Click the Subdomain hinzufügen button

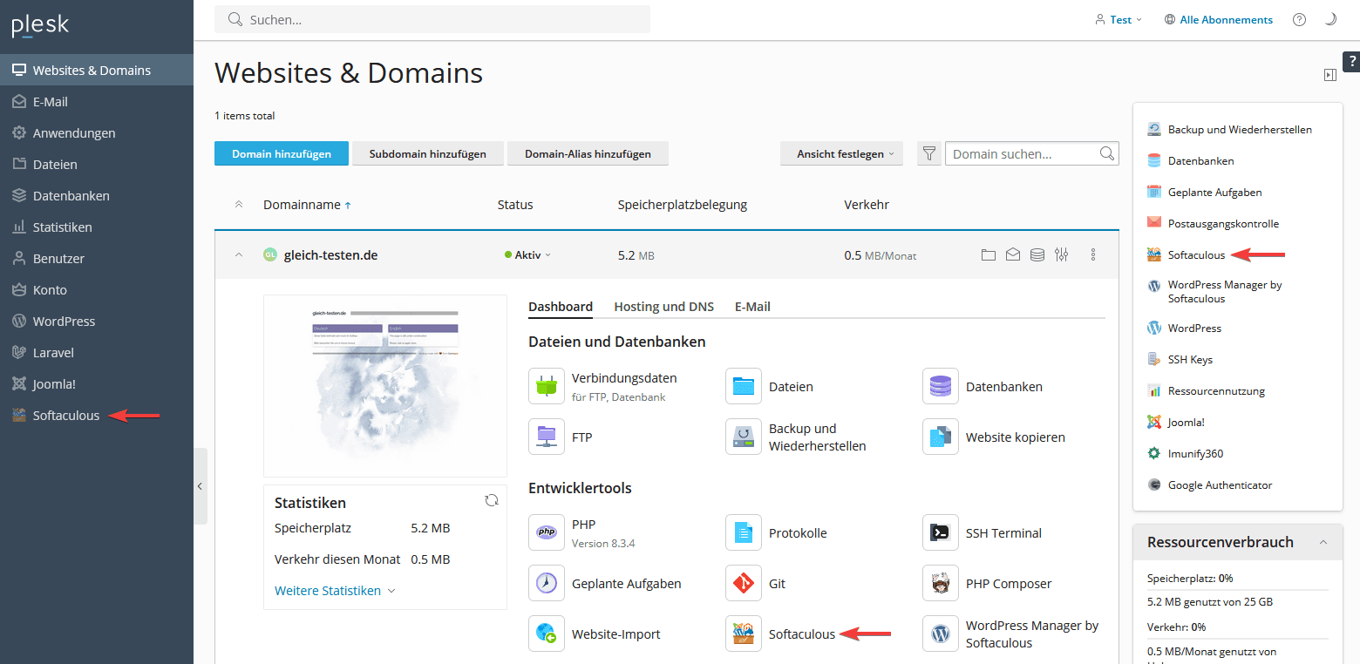pyautogui.click(x=427, y=154)
